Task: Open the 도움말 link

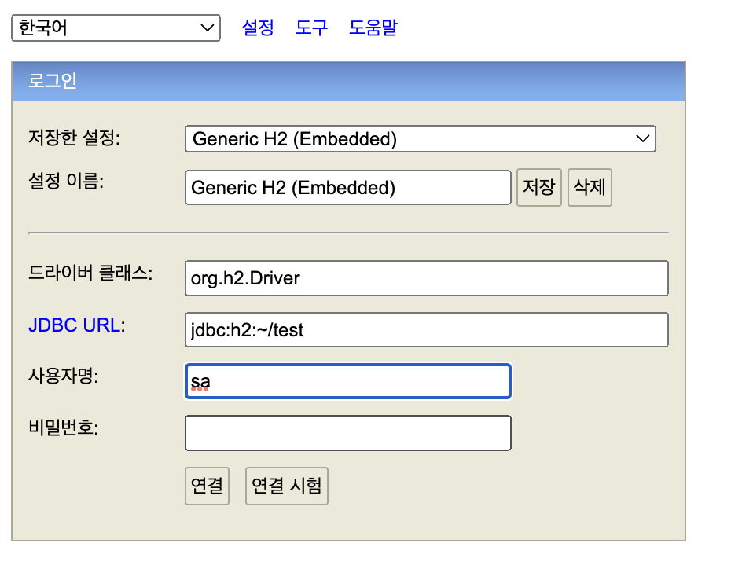Action: coord(373,28)
